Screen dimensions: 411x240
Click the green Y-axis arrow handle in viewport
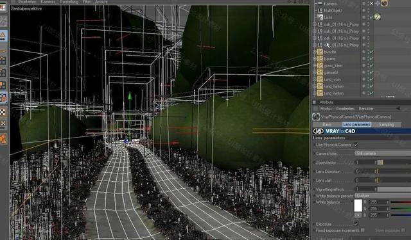click(130, 96)
